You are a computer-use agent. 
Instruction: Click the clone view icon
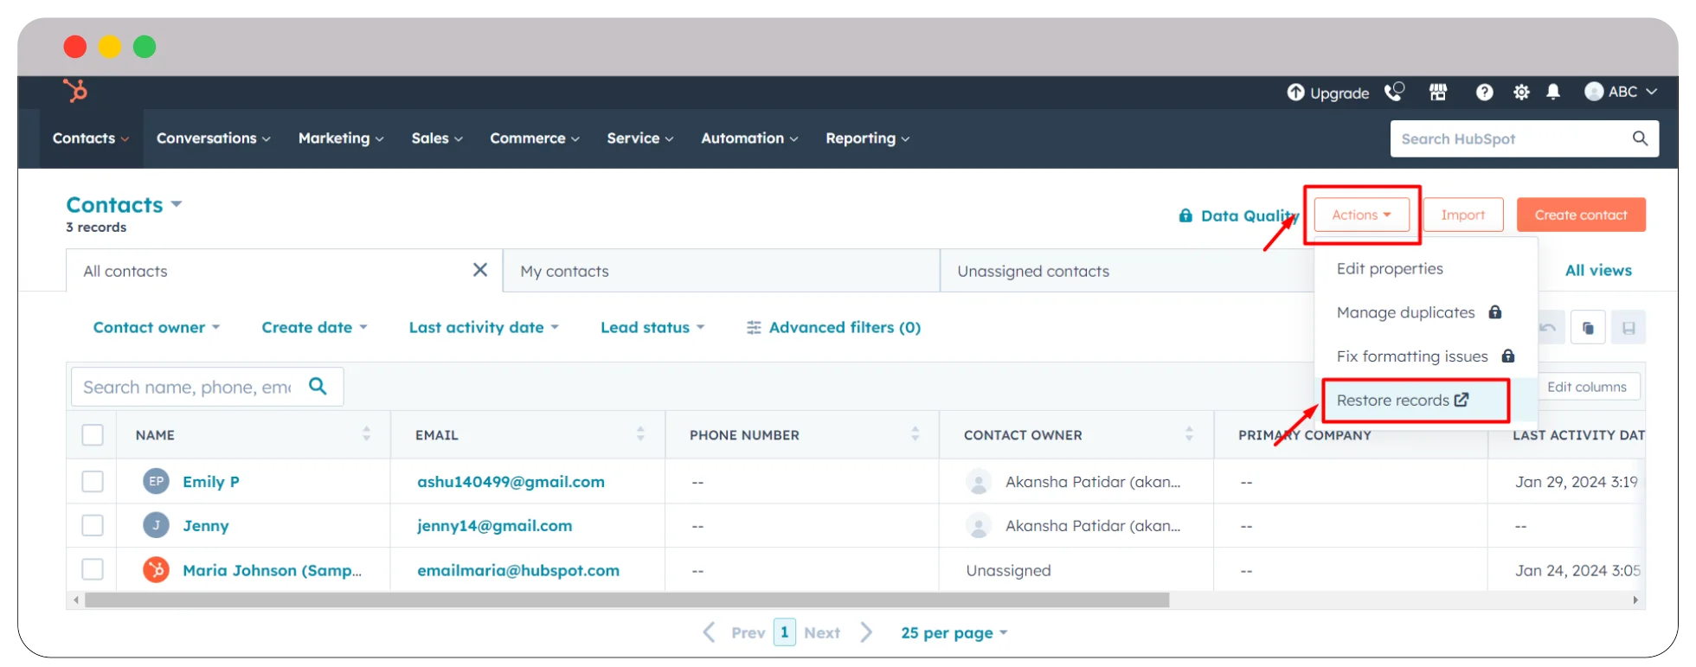coord(1588,328)
